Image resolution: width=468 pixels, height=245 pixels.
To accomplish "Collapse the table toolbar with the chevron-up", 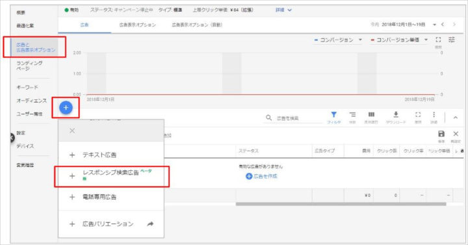I will click(x=456, y=118).
